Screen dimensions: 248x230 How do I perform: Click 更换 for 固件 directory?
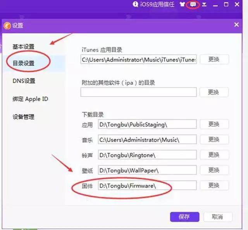(x=214, y=185)
